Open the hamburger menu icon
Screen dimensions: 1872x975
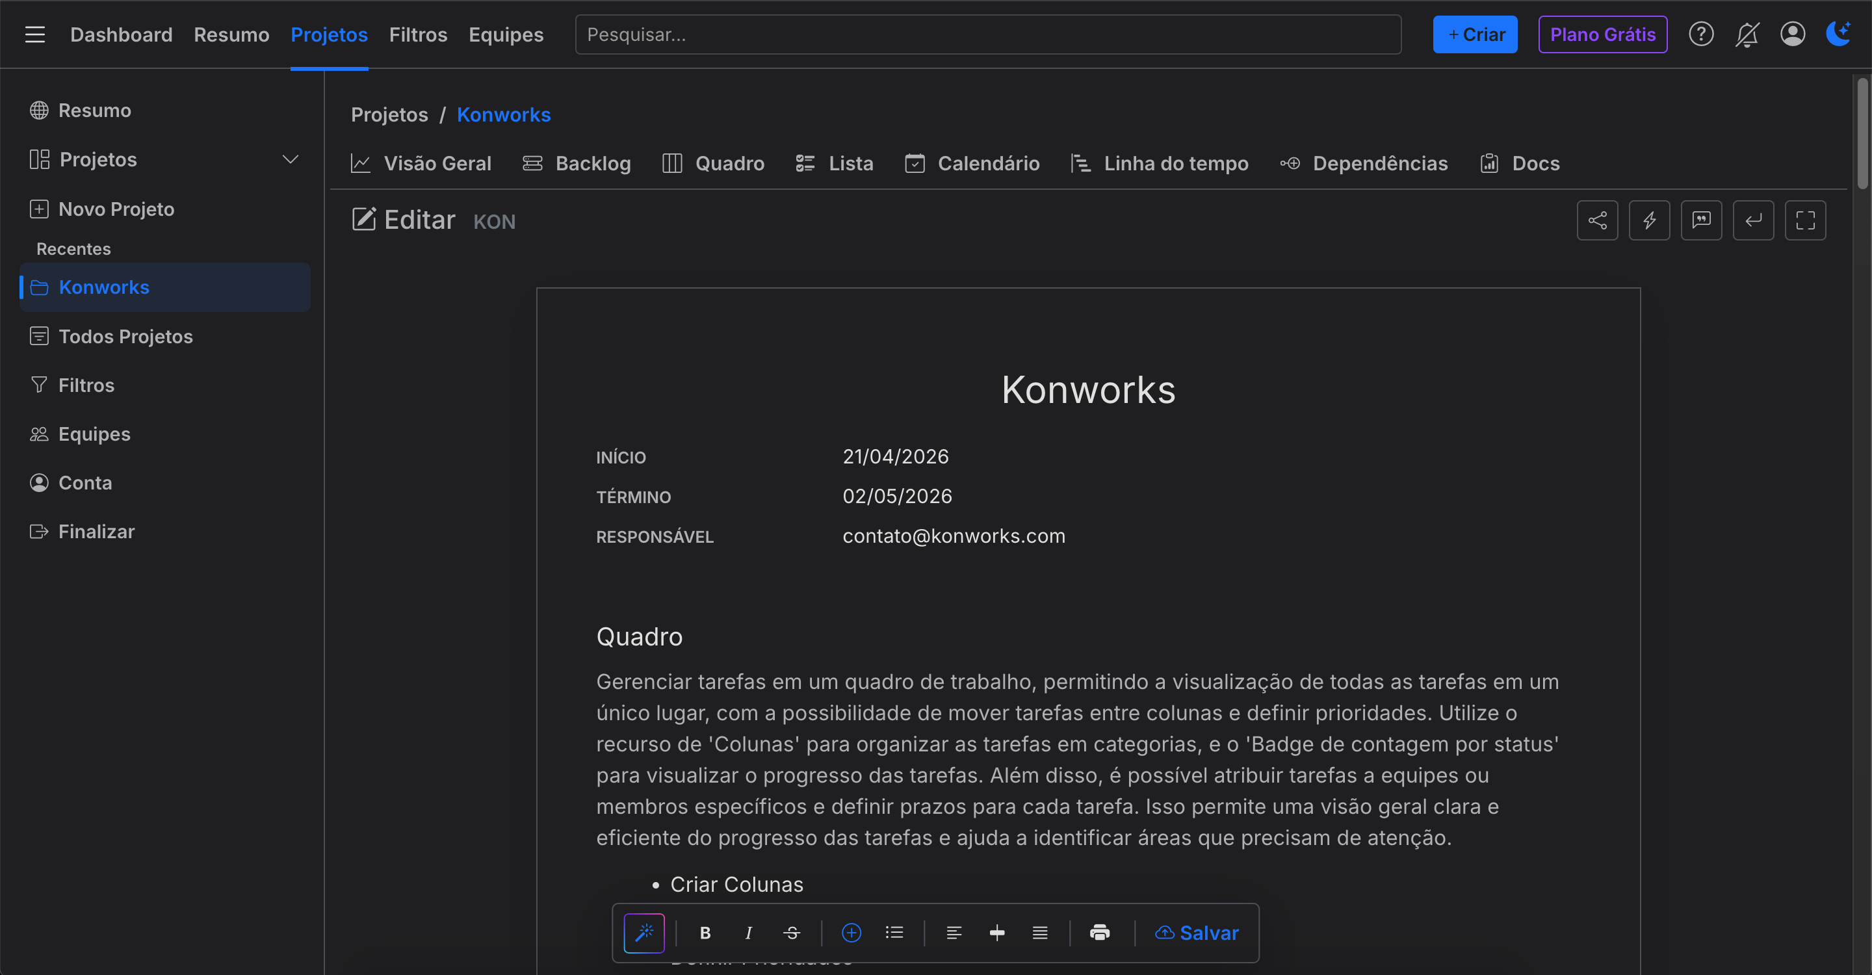coord(35,34)
